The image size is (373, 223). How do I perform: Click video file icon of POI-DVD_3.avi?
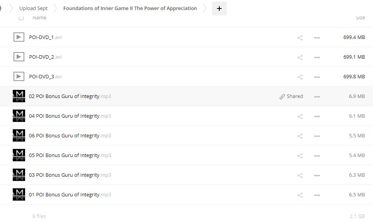[x=19, y=76]
